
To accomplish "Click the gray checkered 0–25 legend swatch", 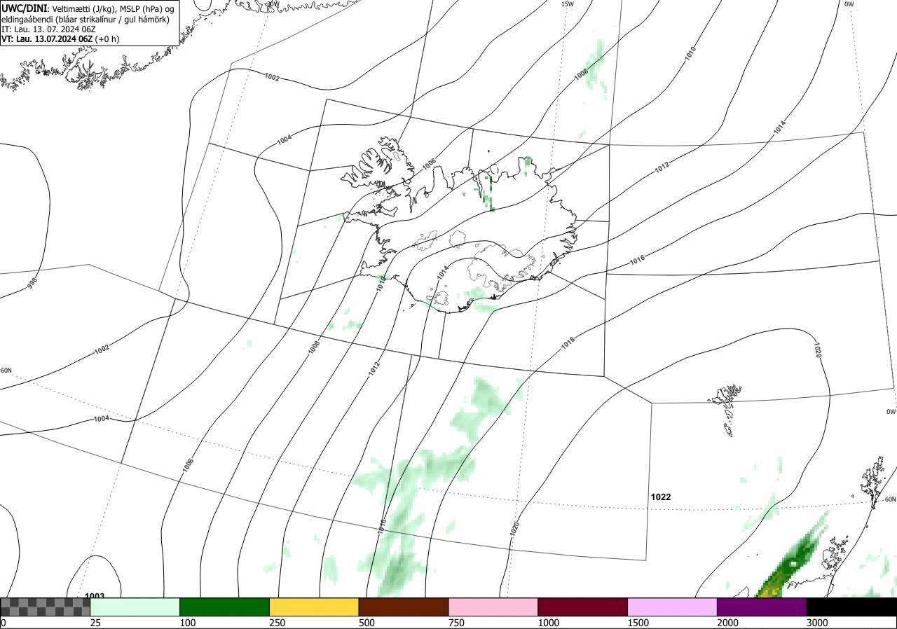I will pyautogui.click(x=45, y=607).
